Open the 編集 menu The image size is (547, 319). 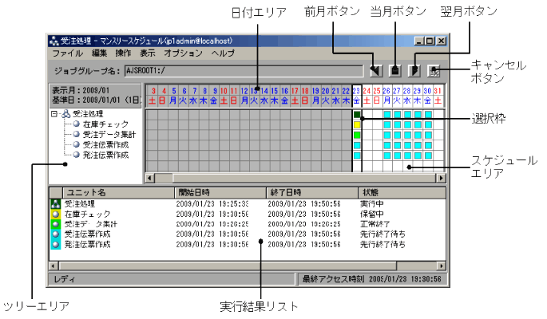[100, 53]
